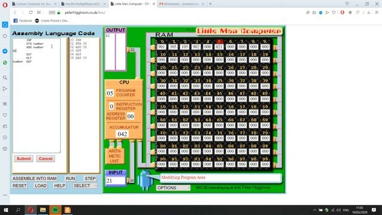
Task: Open the sidebar bookmarks heart icon
Action: click(x=5, y=115)
